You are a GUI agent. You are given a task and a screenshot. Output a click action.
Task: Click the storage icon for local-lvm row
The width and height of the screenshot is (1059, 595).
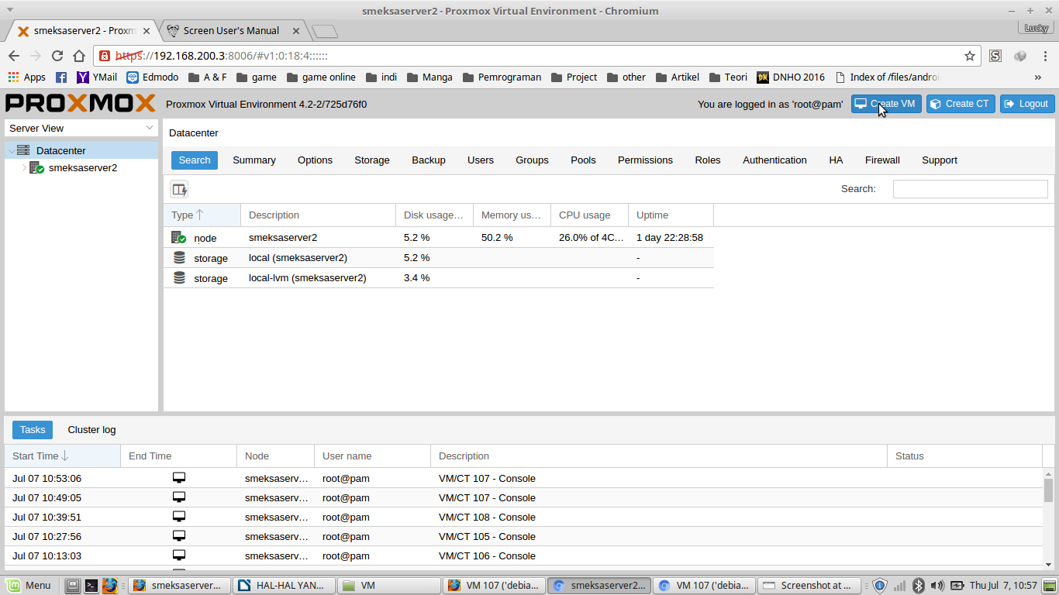pos(179,277)
